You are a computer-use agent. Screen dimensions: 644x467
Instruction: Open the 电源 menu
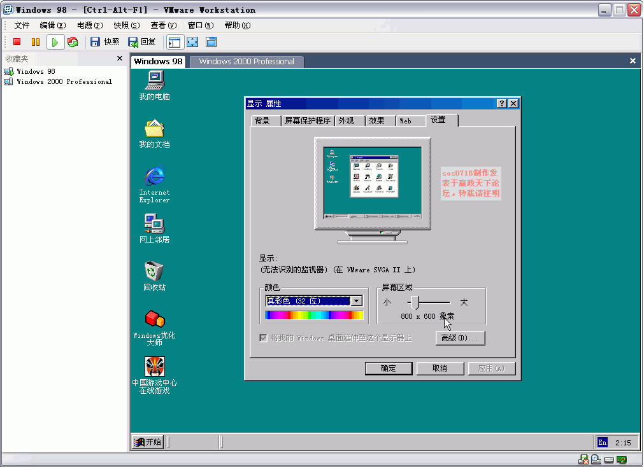90,25
